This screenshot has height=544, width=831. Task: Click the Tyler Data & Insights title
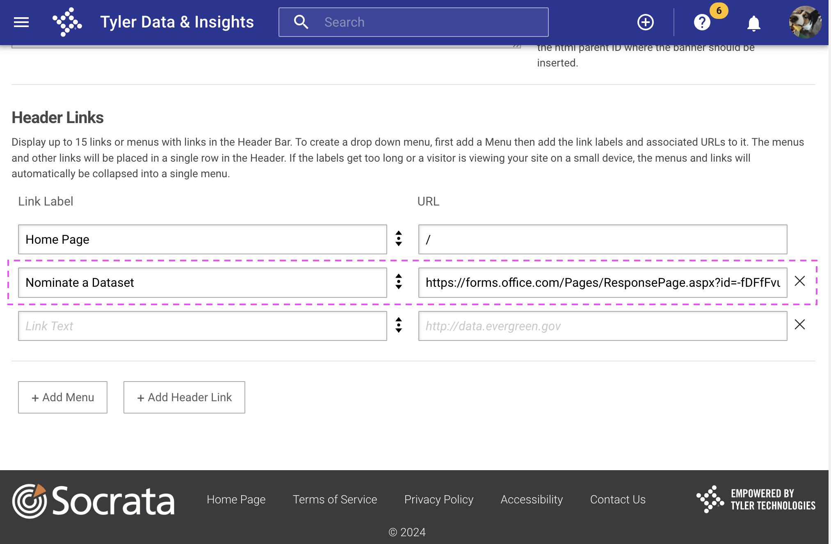177,22
